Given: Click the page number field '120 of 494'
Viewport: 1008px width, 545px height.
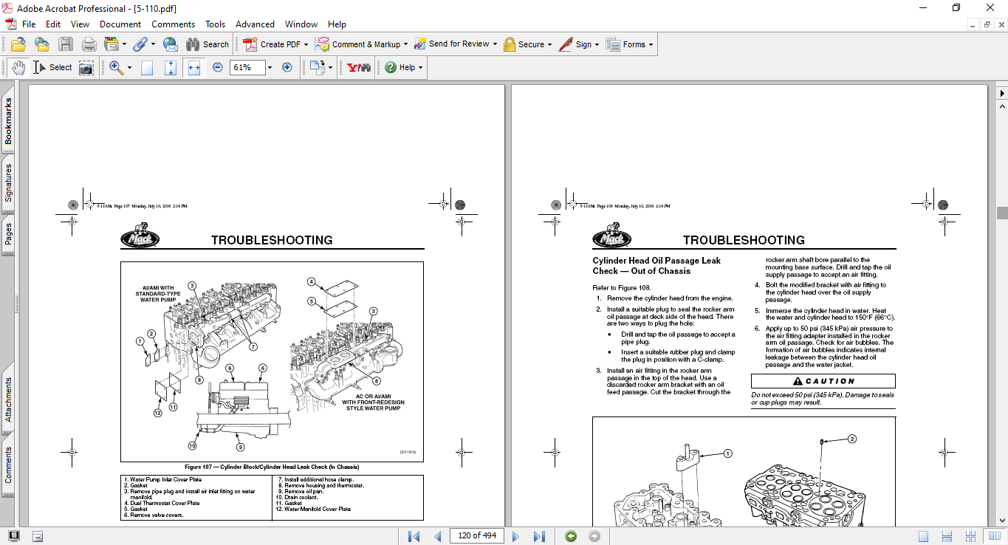Looking at the screenshot, I should pos(477,535).
